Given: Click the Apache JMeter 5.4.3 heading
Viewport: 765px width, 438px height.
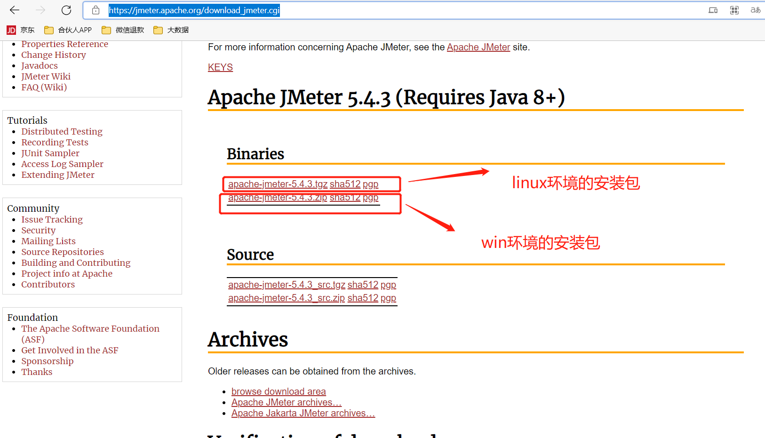Looking at the screenshot, I should tap(386, 97).
